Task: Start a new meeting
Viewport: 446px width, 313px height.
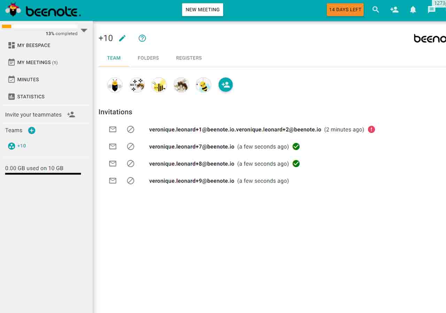Action: coord(202,10)
